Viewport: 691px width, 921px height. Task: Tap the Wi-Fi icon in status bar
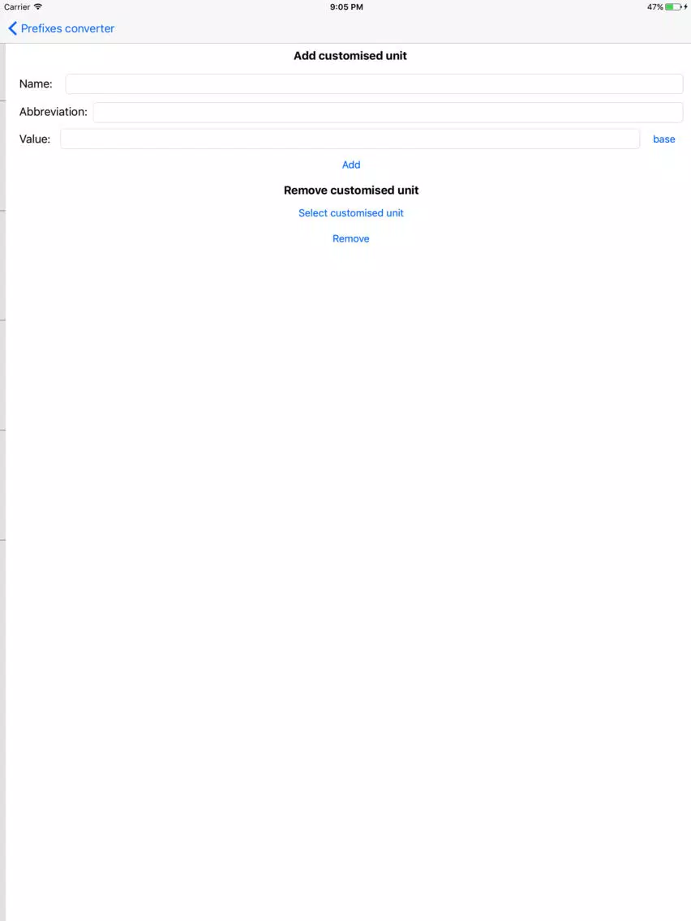38,7
